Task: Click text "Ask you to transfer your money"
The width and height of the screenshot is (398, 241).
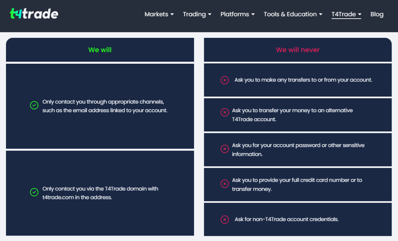Action: [x=271, y=110]
